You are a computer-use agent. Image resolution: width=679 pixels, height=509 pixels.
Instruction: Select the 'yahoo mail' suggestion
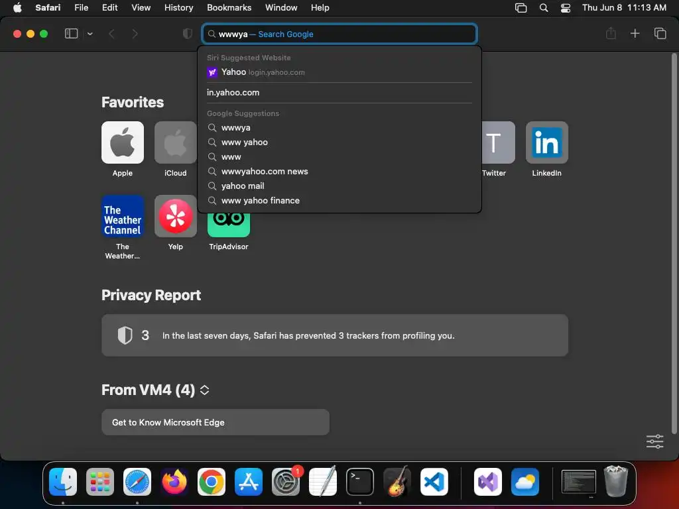pos(339,186)
